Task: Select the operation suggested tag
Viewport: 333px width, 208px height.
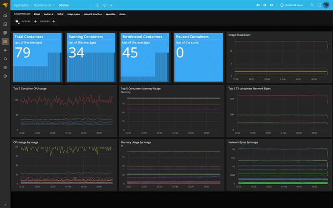Action: point(110,14)
